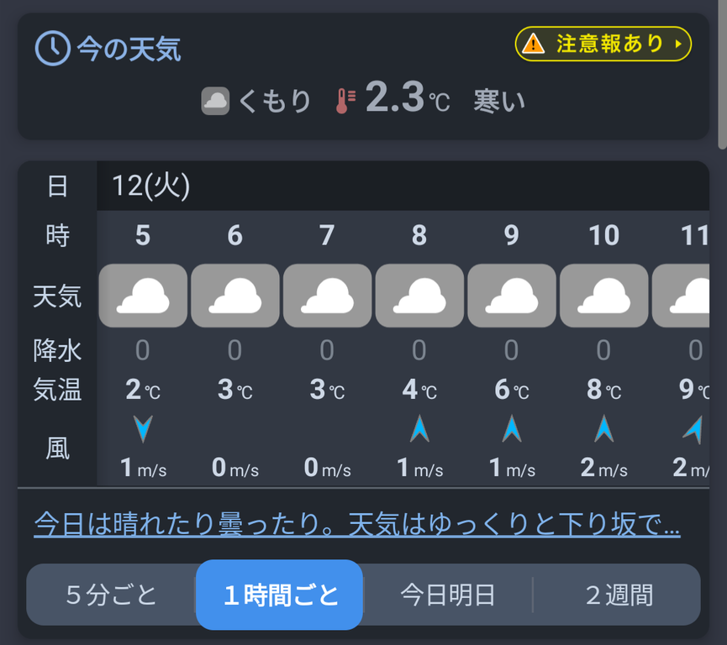Click the 12(火) date header
This screenshot has width=727, height=645.
click(x=150, y=186)
